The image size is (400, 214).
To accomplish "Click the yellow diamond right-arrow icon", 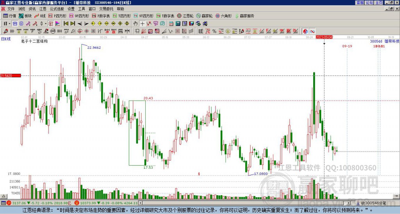I will pos(100,24).
